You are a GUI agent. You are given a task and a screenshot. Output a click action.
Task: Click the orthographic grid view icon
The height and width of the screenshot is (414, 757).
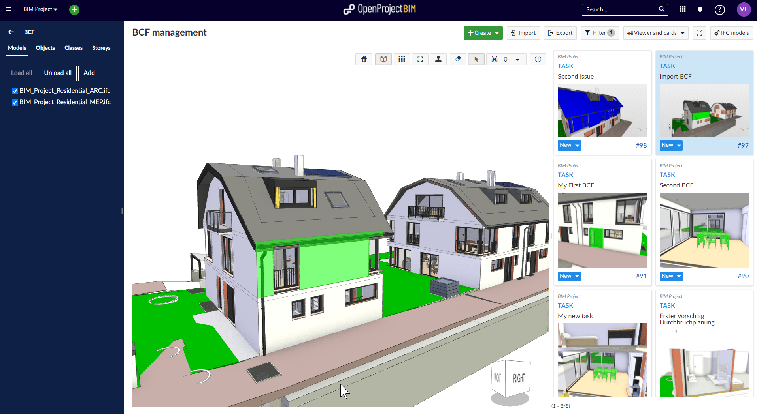click(402, 59)
